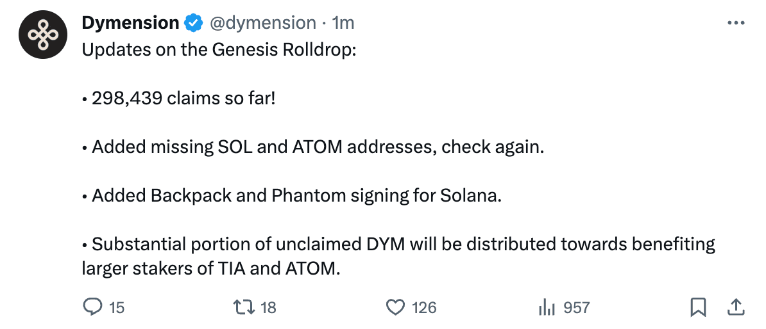Click the like count 126

[x=424, y=307]
